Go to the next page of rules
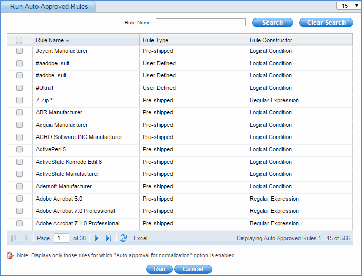 point(96,238)
